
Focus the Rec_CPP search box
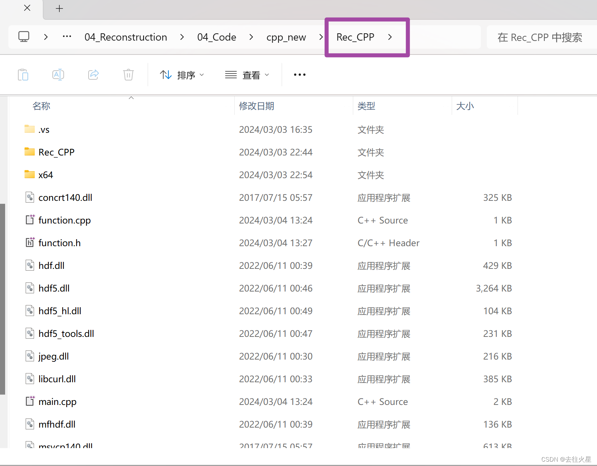pyautogui.click(x=542, y=37)
